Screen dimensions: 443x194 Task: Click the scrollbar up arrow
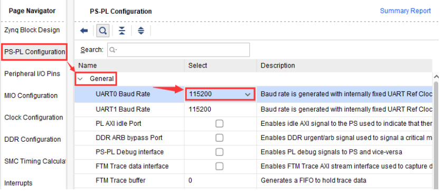pos(436,77)
